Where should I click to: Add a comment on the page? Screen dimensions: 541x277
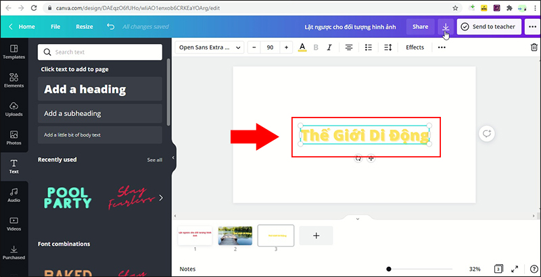pyautogui.click(x=487, y=134)
